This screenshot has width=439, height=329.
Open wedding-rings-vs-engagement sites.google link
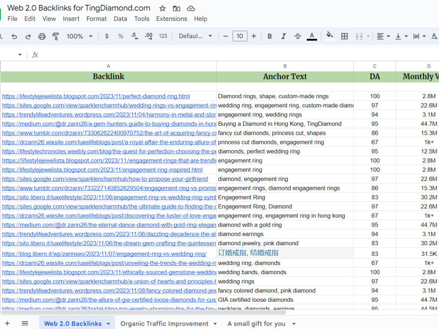109,105
